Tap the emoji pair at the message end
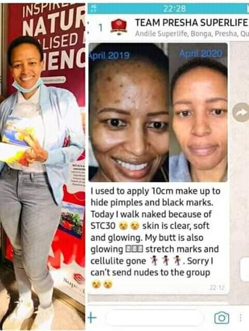 [102, 284]
